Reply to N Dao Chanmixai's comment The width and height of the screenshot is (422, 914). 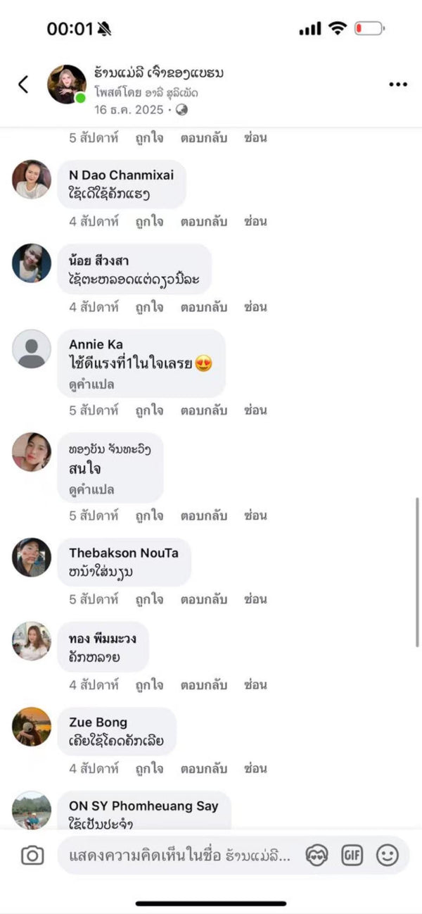pyautogui.click(x=203, y=222)
